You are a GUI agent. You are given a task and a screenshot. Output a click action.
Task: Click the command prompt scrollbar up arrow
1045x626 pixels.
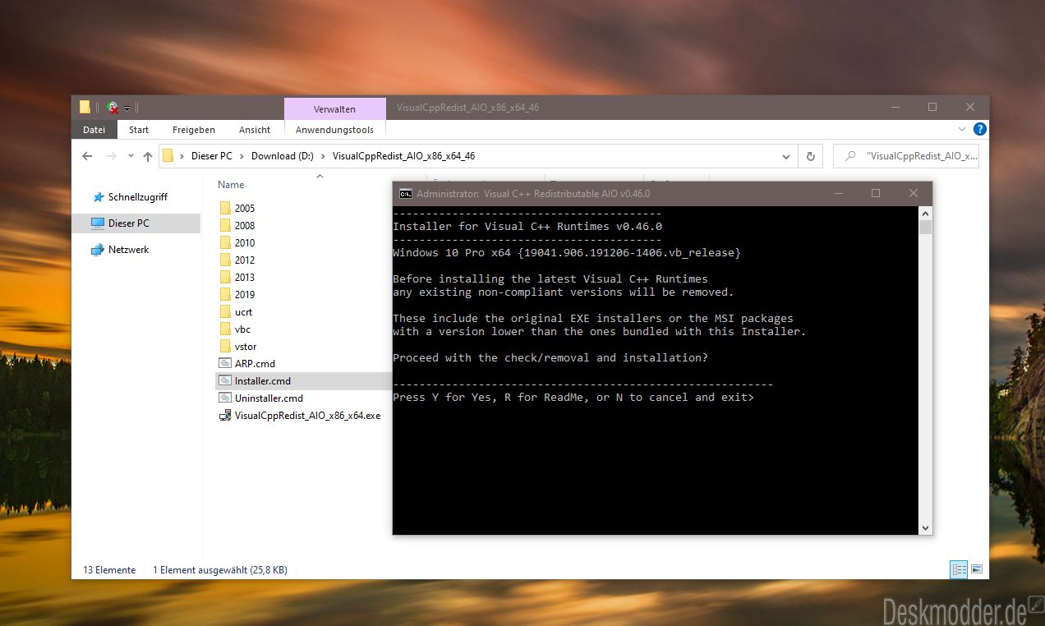click(925, 213)
